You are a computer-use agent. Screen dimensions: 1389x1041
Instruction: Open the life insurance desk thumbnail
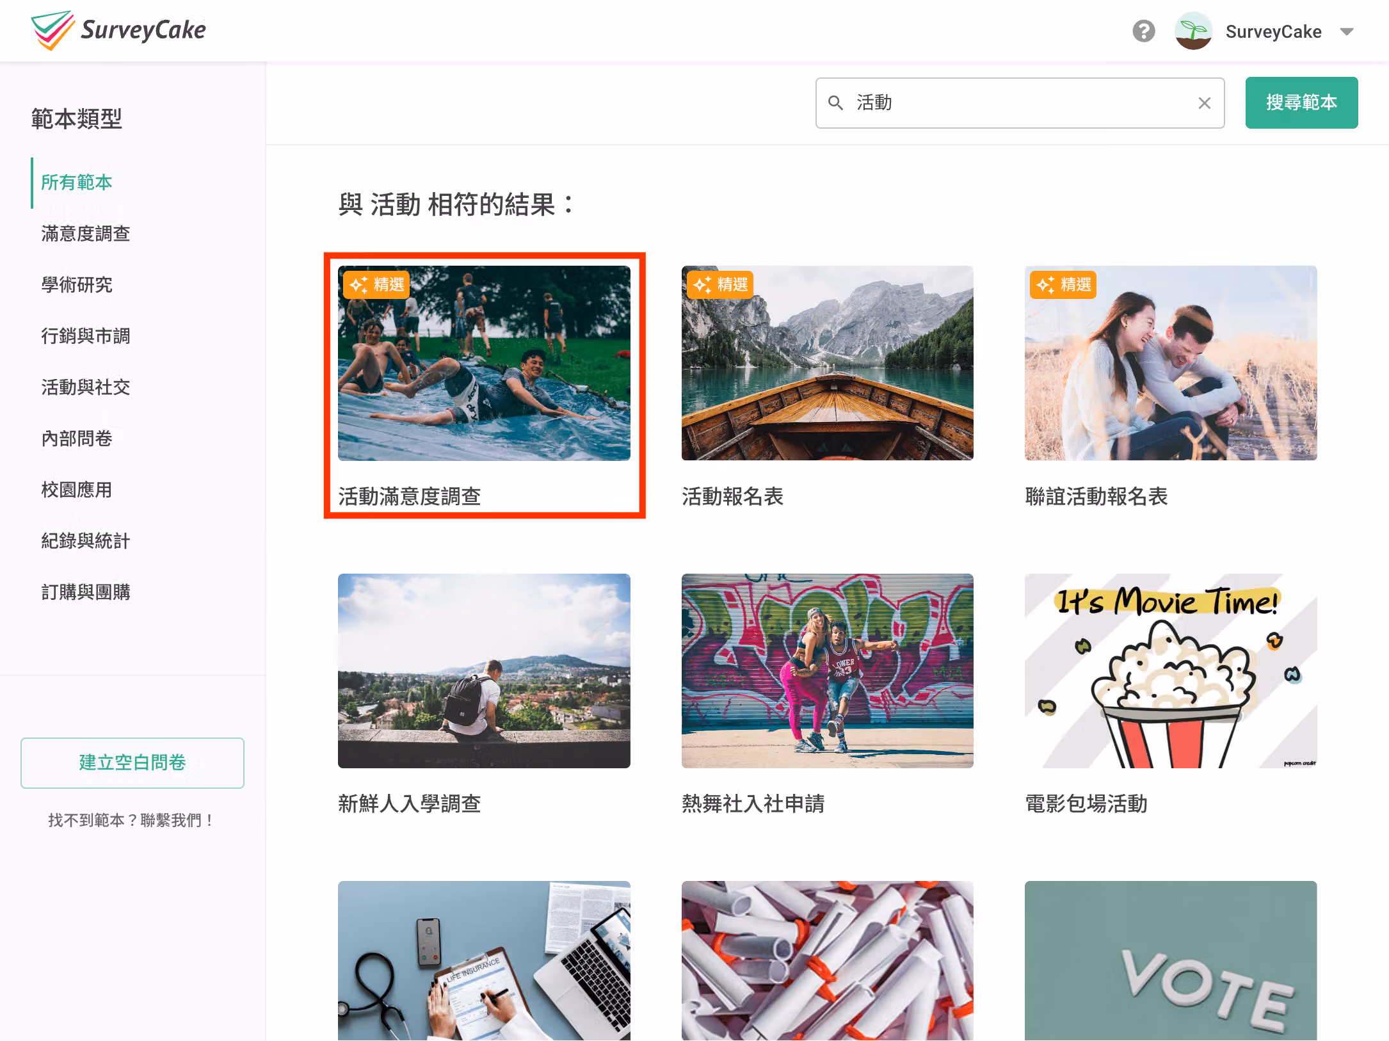484,960
